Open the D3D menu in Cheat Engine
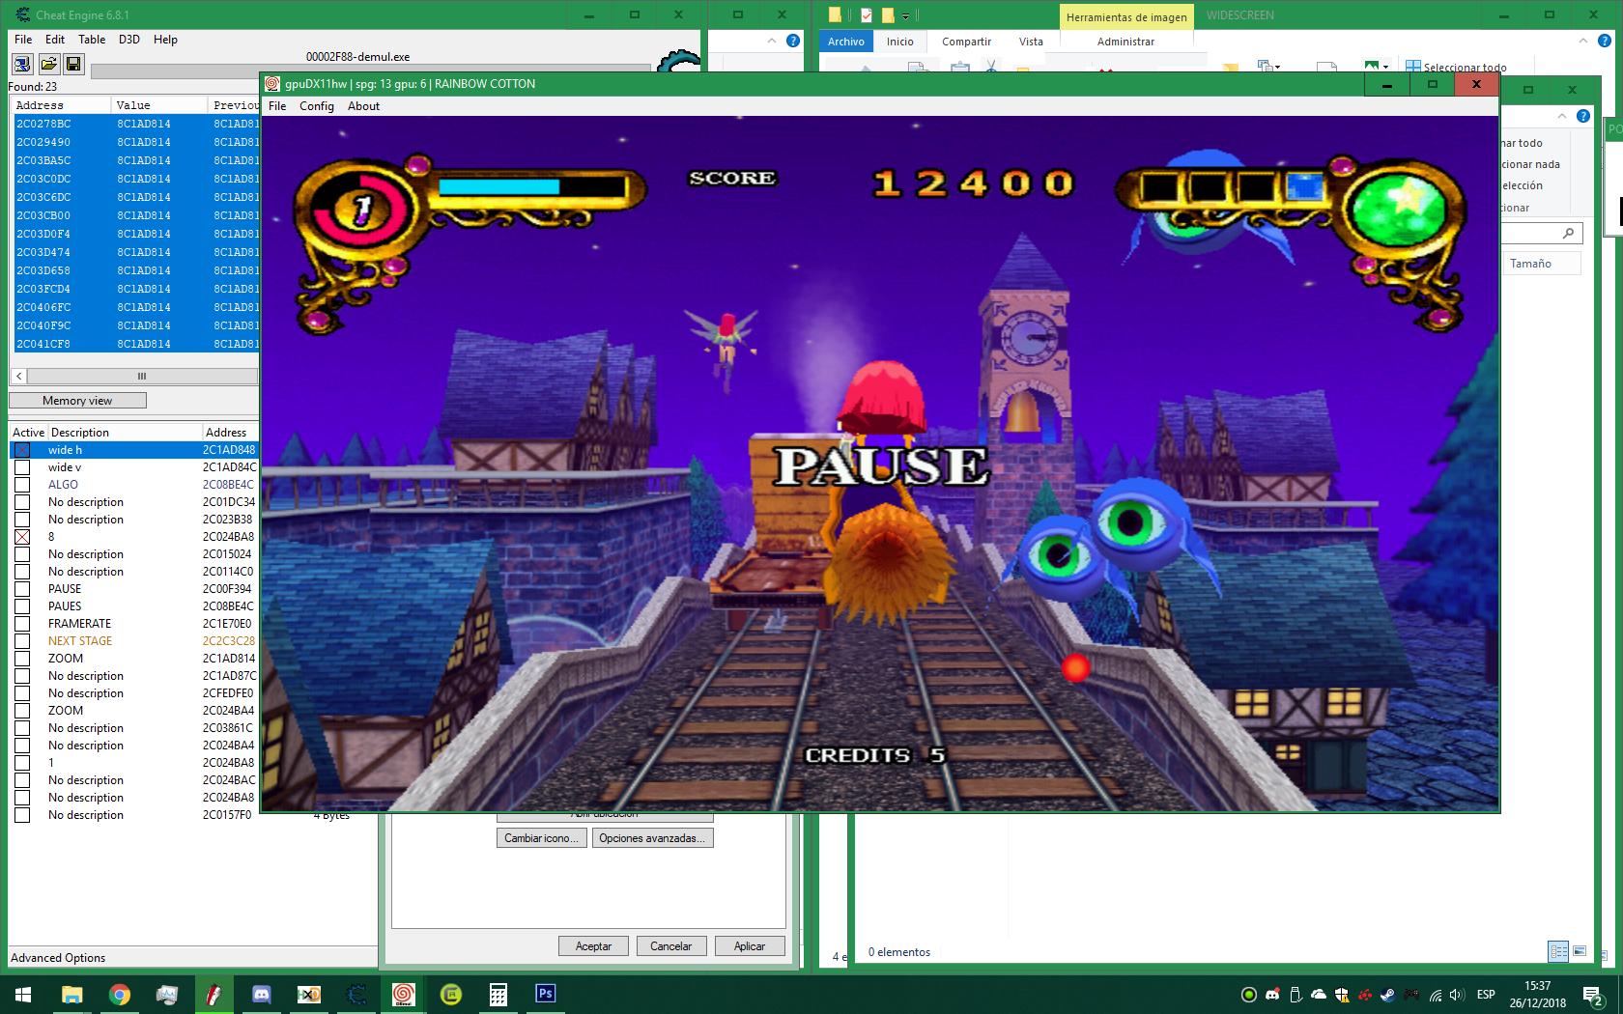1623x1014 pixels. (x=129, y=40)
